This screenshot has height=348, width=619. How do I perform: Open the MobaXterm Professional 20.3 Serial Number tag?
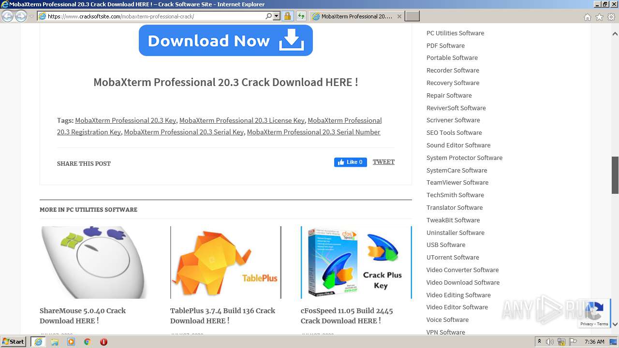(x=313, y=132)
